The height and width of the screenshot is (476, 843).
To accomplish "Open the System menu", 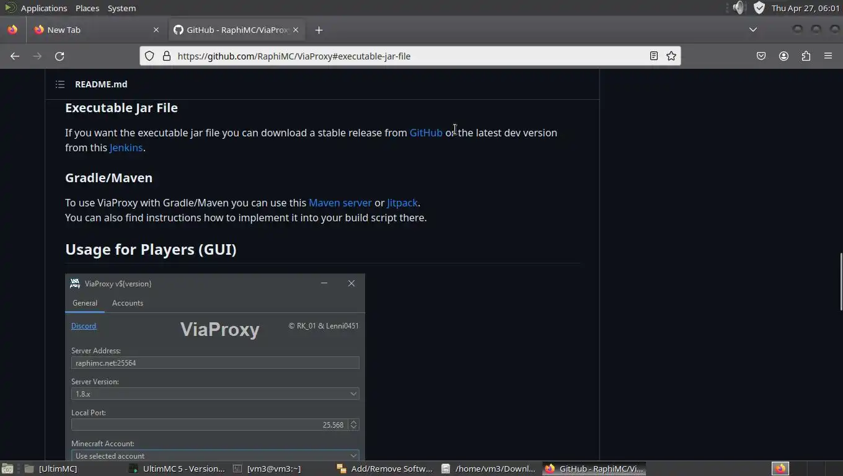I will click(x=121, y=8).
